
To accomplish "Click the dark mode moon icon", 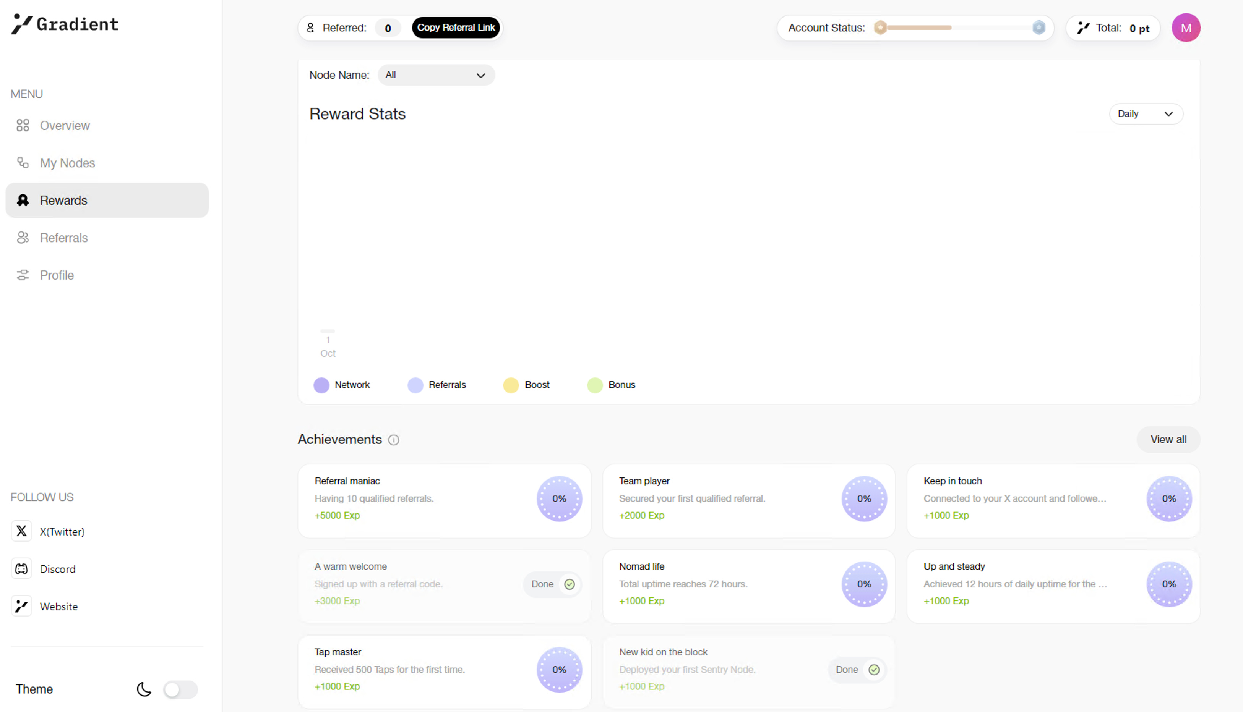I will [x=144, y=689].
